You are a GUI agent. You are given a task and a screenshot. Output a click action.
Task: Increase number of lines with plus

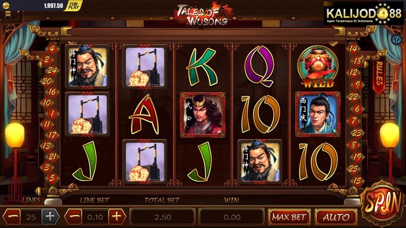[50, 216]
